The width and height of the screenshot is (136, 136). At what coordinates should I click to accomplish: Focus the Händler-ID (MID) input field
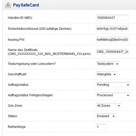coord(112,18)
